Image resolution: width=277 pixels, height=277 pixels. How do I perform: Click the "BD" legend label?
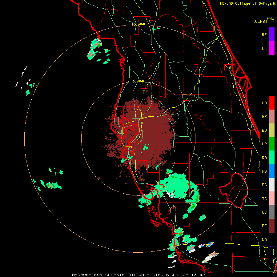[264, 130]
